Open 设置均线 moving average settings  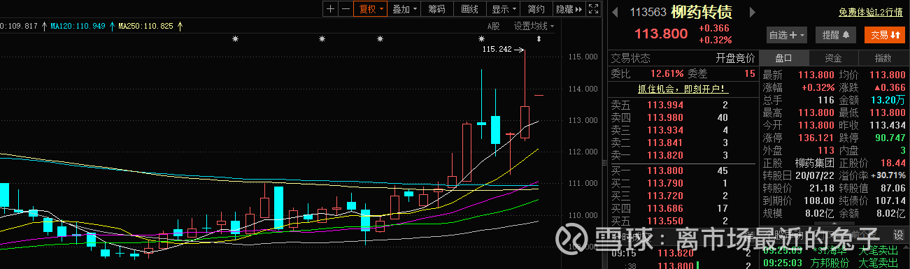(x=534, y=26)
